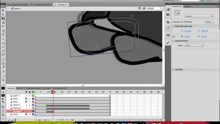Select the Line tool
Screen dimensions: 220x124
pos(3,39)
